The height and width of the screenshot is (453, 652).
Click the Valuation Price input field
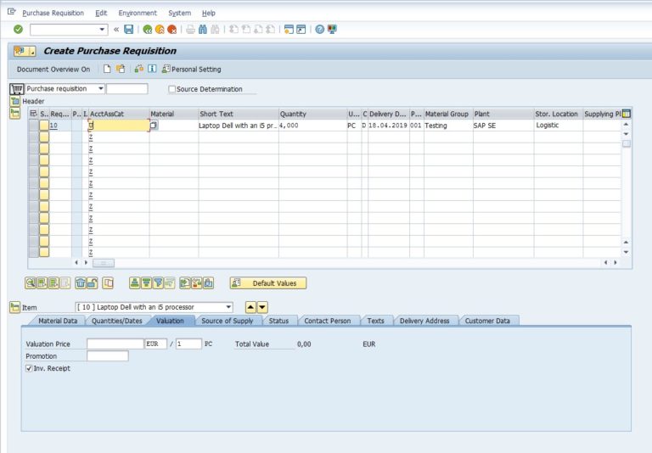pos(115,344)
